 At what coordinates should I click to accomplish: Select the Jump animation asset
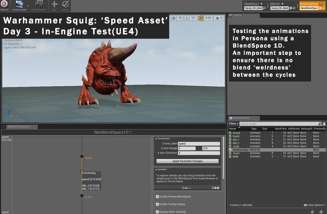click(277, 146)
